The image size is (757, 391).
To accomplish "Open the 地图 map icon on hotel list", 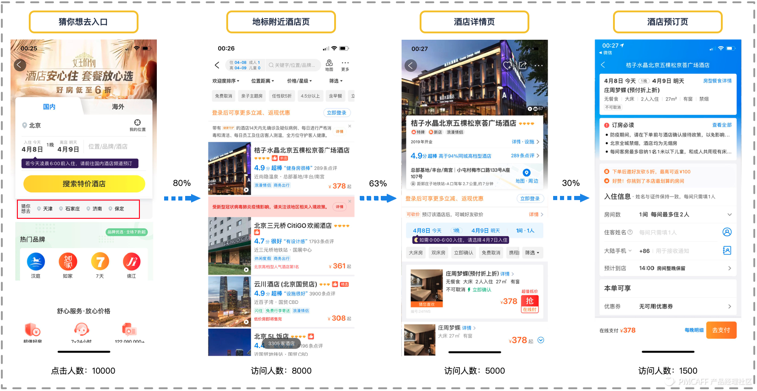I will (329, 65).
